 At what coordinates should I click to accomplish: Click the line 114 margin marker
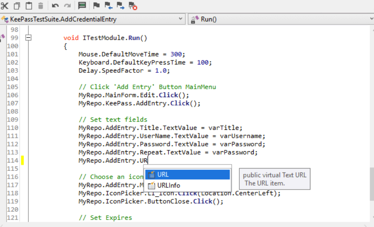click(x=22, y=161)
